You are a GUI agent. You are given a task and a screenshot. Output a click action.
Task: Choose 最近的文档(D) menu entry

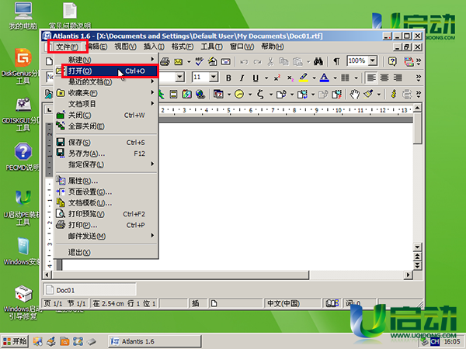coord(106,81)
